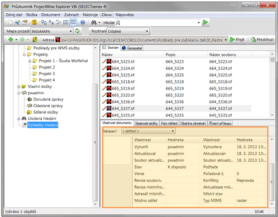Click the Uložená hledání binoculars icon

click(x=24, y=119)
